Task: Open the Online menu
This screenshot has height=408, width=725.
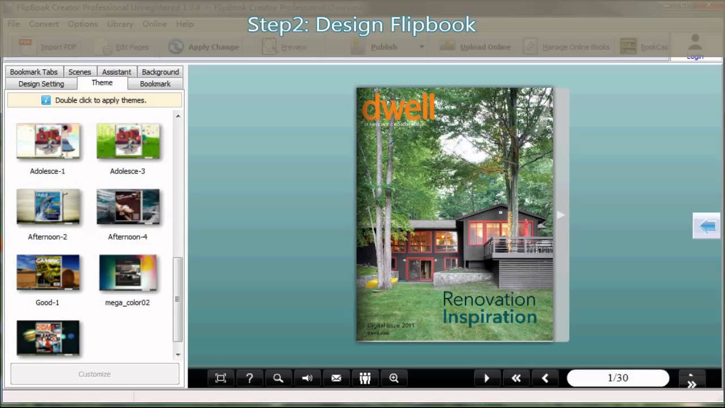Action: coord(155,24)
